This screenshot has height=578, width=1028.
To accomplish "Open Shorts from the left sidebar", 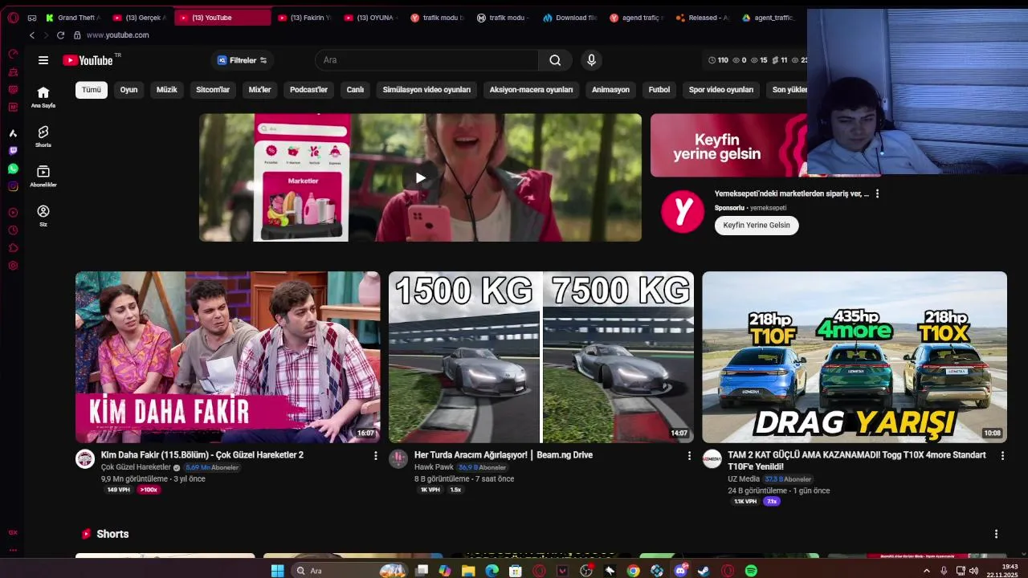I will point(43,136).
